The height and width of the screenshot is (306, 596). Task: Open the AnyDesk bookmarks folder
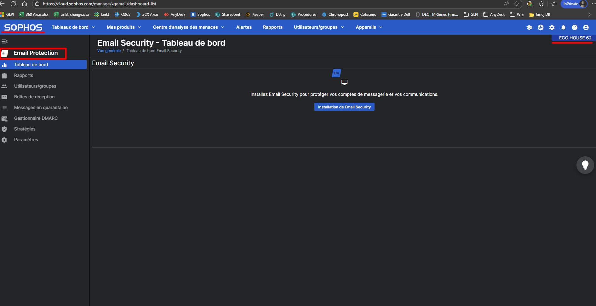click(x=494, y=14)
